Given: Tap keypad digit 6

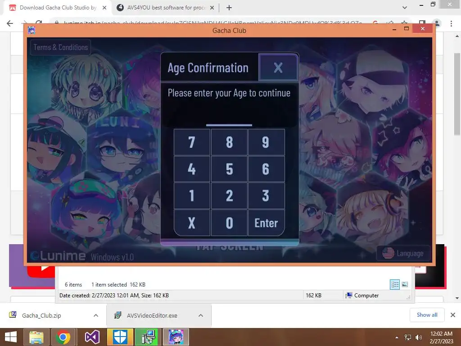Looking at the screenshot, I should point(267,169).
